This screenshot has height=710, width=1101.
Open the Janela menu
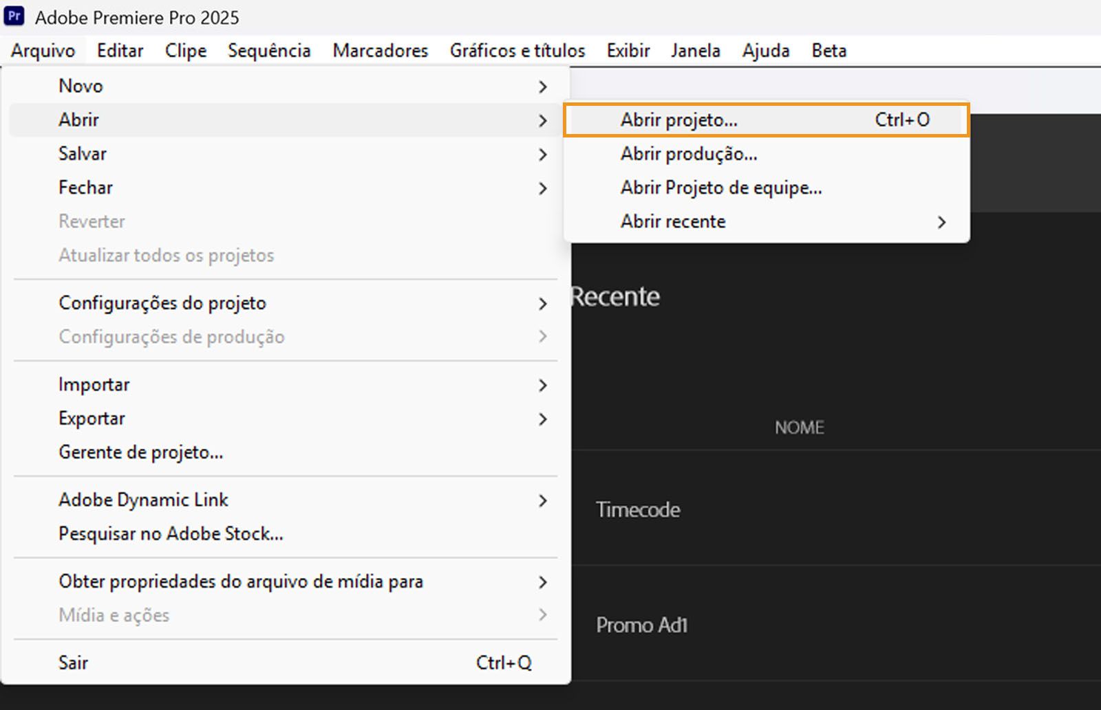click(695, 50)
